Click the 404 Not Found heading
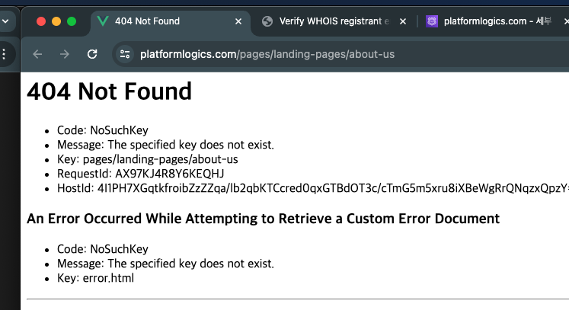This screenshot has height=310, width=569. pos(109,91)
